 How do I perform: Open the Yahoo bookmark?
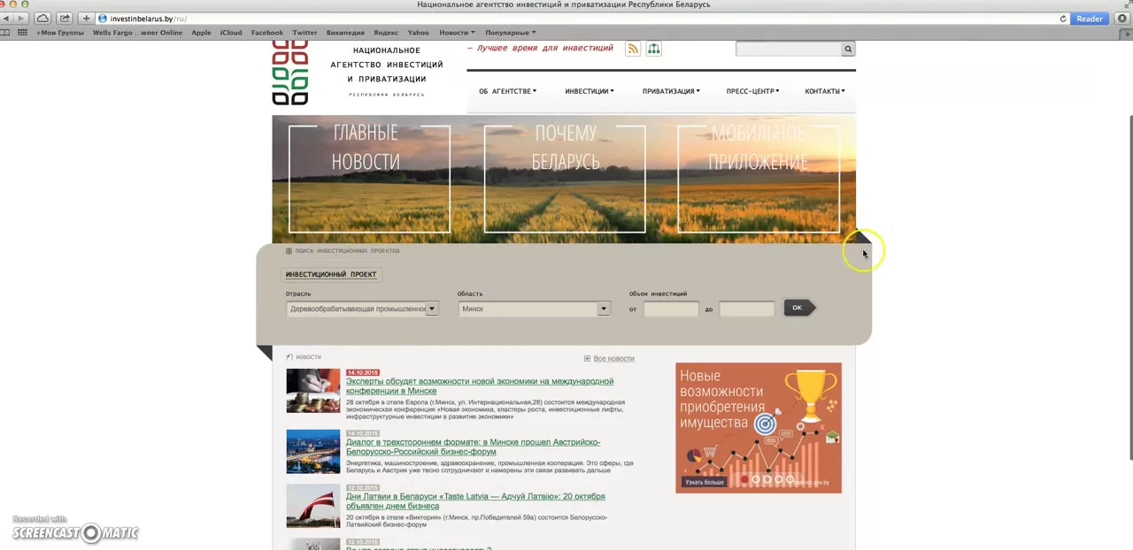point(418,33)
